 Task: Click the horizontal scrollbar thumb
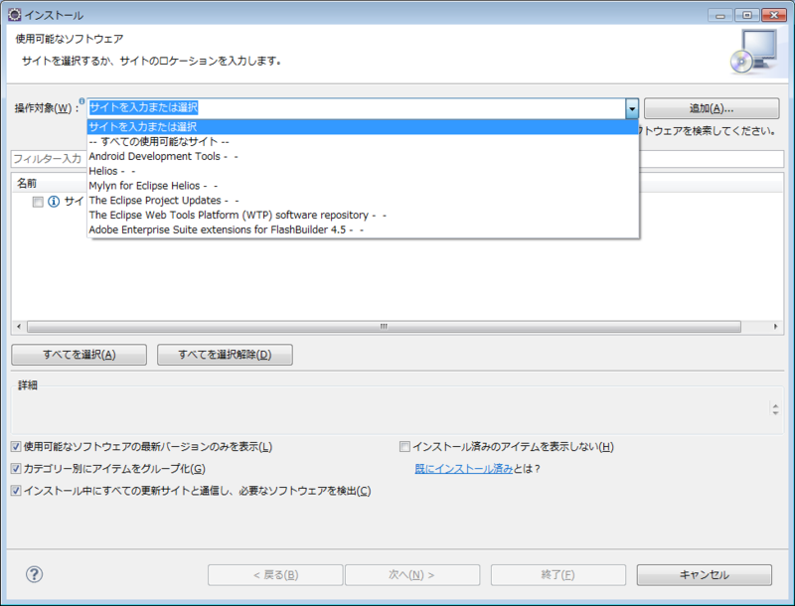click(x=384, y=326)
